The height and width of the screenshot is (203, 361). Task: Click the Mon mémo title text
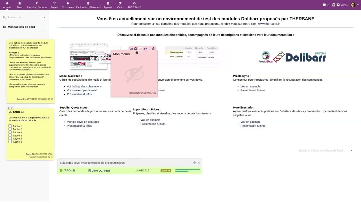point(121,54)
